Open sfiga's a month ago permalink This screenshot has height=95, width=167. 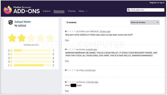(x=90, y=70)
